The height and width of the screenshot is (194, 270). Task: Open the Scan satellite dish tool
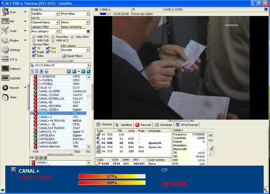(x=5, y=12)
